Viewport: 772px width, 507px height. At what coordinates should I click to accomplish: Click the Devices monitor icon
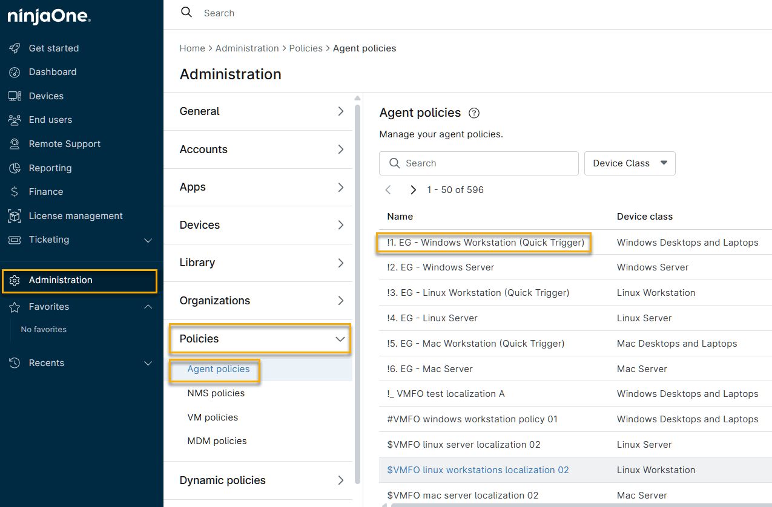15,96
